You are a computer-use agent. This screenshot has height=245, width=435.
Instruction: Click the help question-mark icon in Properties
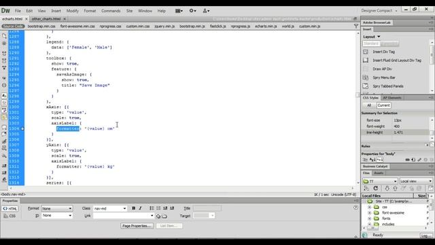(355, 207)
